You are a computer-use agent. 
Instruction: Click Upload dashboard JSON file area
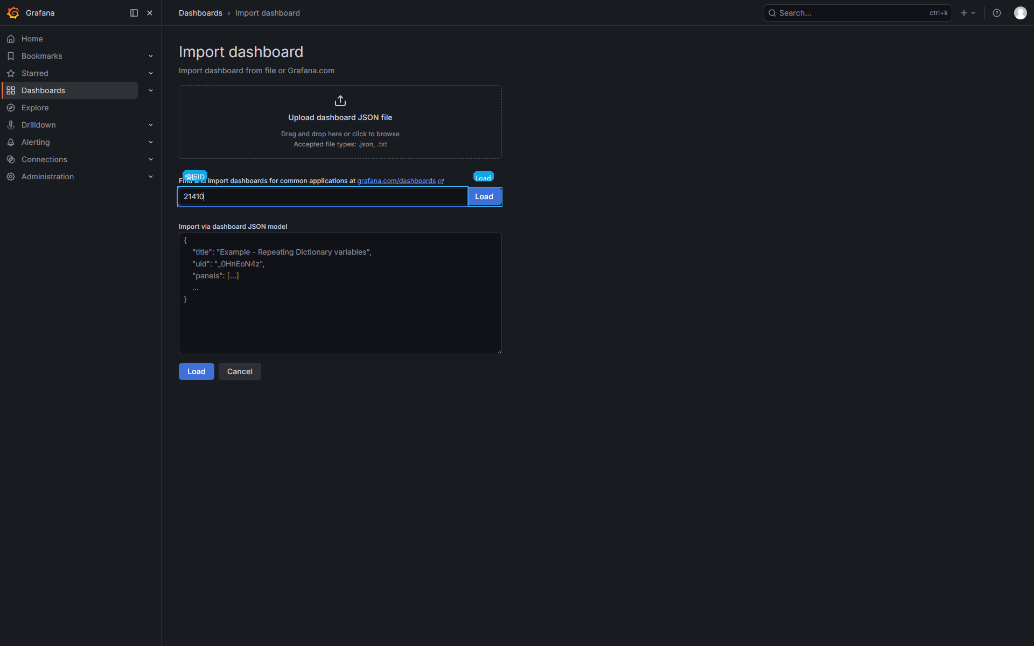coord(340,122)
